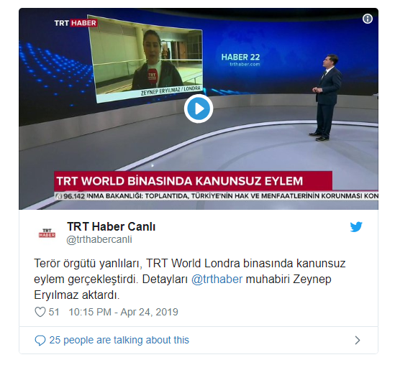Like the tweet with the heart icon
The width and height of the screenshot is (395, 365).
pos(40,312)
